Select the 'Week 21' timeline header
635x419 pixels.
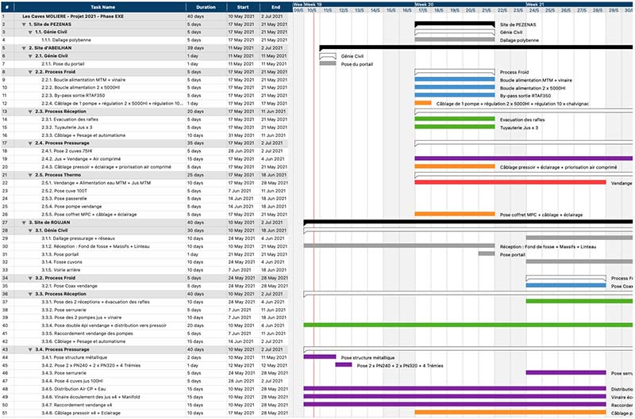click(536, 4)
